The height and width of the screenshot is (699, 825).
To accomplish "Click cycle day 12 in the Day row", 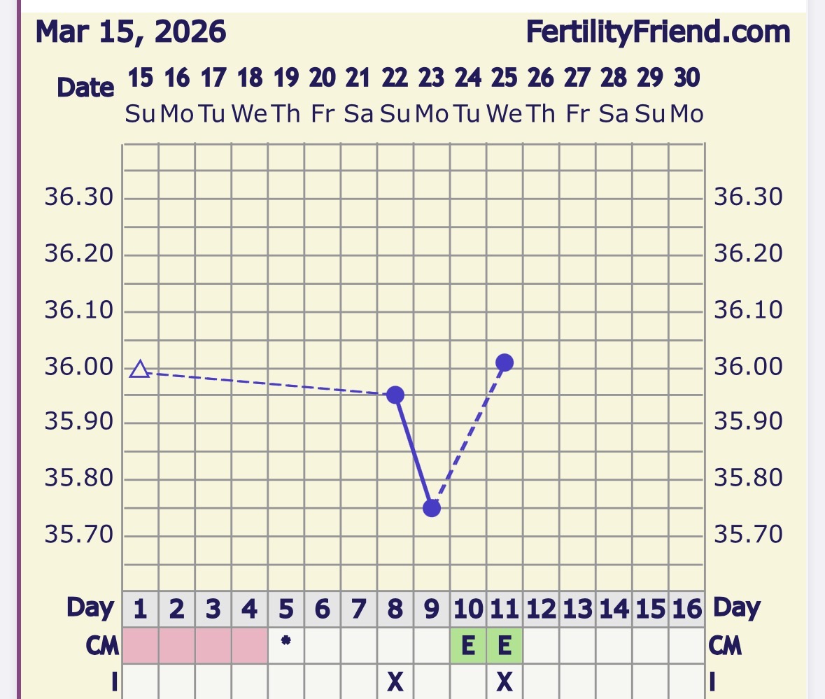I will click(541, 609).
